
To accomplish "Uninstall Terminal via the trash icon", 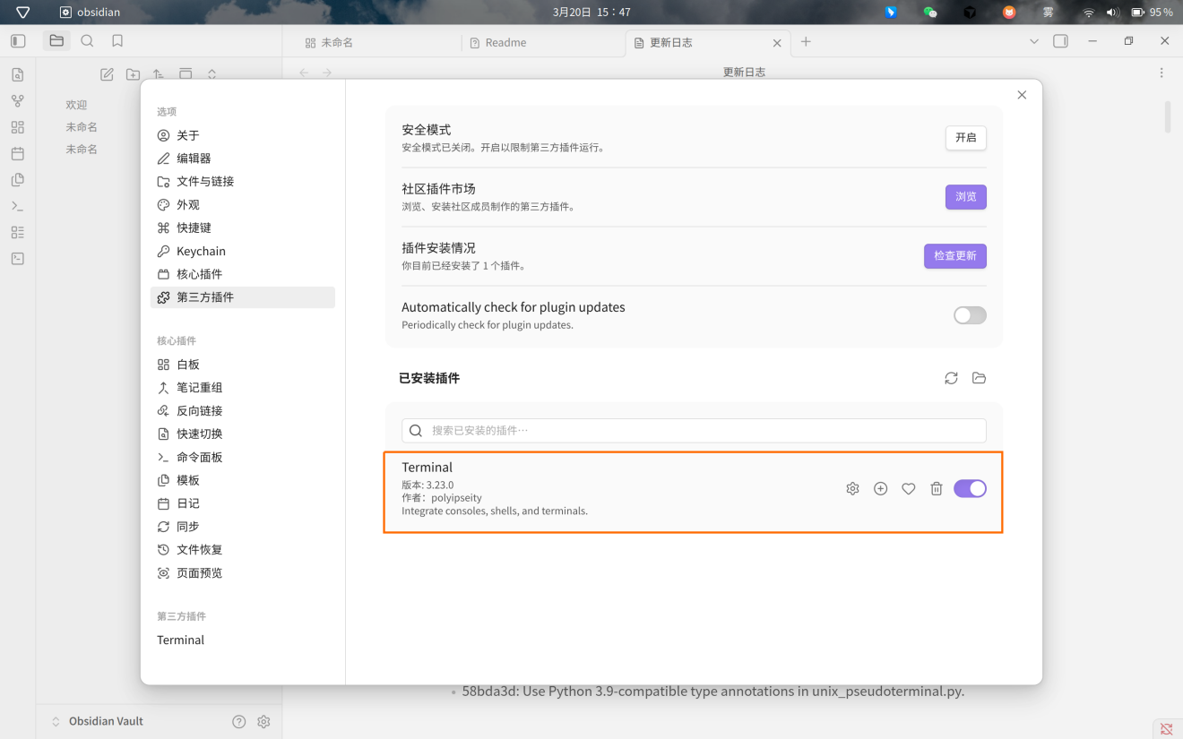I will (936, 488).
